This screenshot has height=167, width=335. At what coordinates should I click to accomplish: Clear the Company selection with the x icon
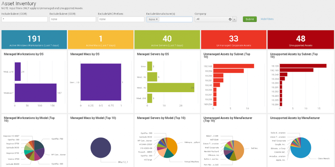[230, 20]
